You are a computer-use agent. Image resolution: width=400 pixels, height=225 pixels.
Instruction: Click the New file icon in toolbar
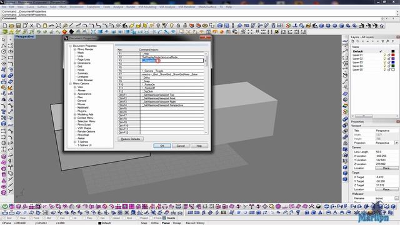(x=5, y=26)
